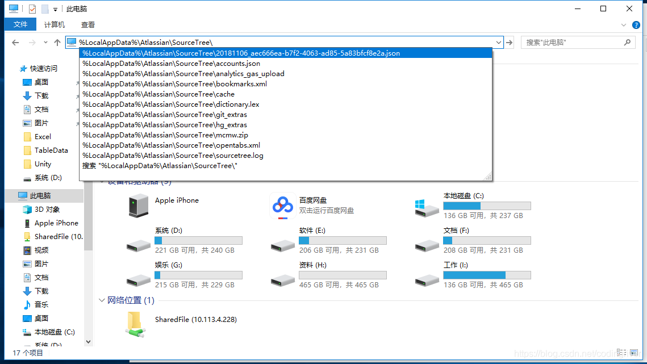Viewport: 647px width, 364px height.
Task: Select the mcmw.zip suggestion
Action: coord(286,135)
